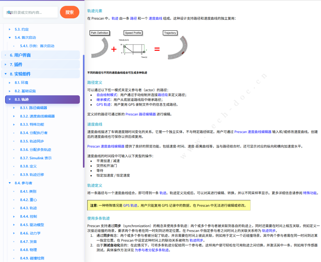Viewport: 321px width, 262px height.
Task: Open the 路径段 link
Action: [163, 95]
